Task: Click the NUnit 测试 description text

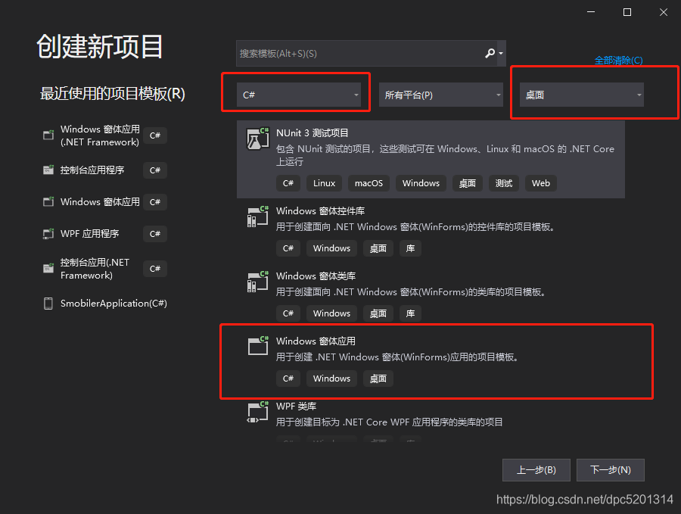Action: [x=445, y=155]
